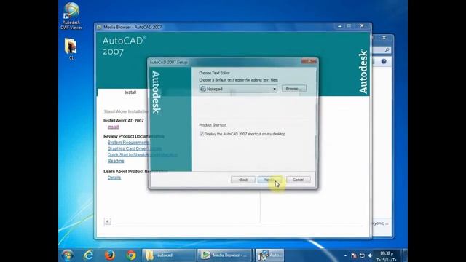The image size is (466, 262).
Task: Cancel the AutoCAD 2007 Setup
Action: pyautogui.click(x=298, y=180)
